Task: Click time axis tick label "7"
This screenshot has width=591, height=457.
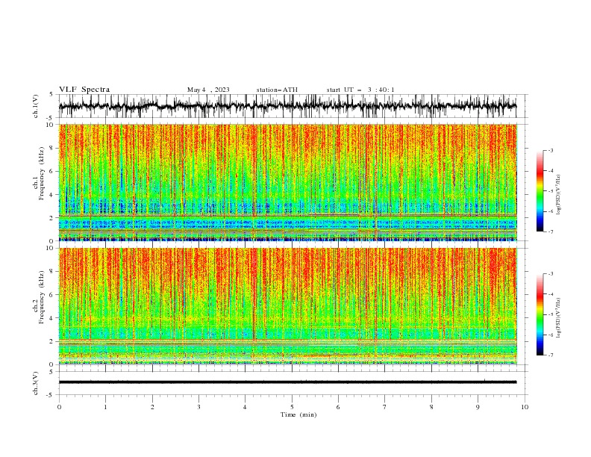Action: (385, 407)
